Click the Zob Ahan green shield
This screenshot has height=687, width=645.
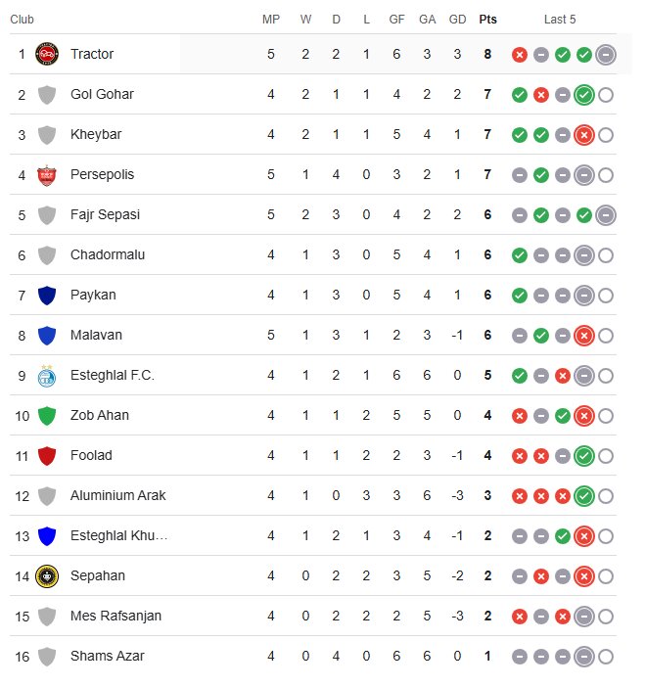46,415
